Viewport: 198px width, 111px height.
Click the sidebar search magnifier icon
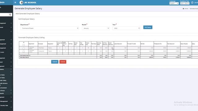10,15
